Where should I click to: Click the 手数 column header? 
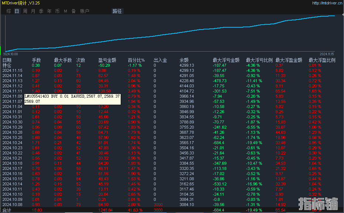37,60
